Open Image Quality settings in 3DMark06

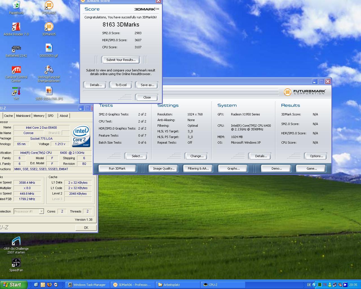point(164,168)
